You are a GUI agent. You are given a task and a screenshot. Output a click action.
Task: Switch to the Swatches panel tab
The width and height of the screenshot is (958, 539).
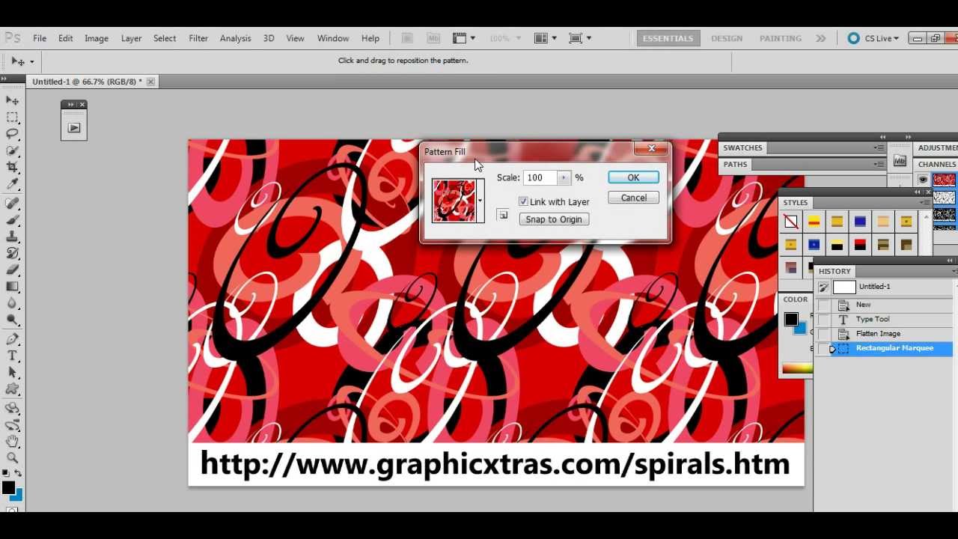tap(742, 148)
